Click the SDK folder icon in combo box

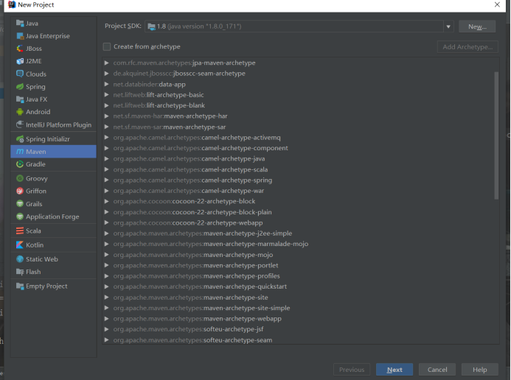[x=151, y=27]
